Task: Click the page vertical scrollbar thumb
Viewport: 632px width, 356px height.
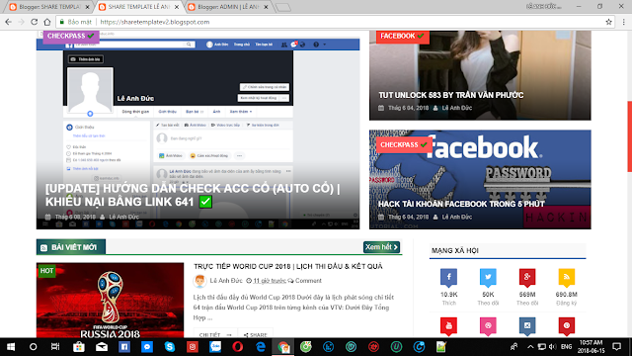Action: coord(629,136)
